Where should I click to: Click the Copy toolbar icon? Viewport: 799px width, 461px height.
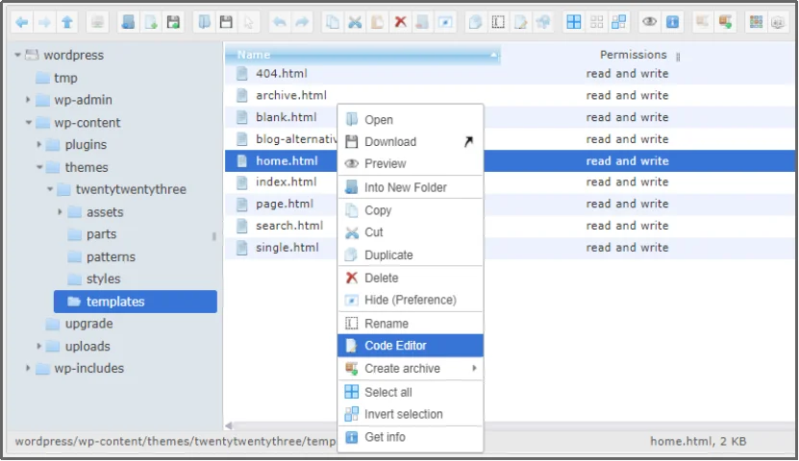(x=333, y=22)
